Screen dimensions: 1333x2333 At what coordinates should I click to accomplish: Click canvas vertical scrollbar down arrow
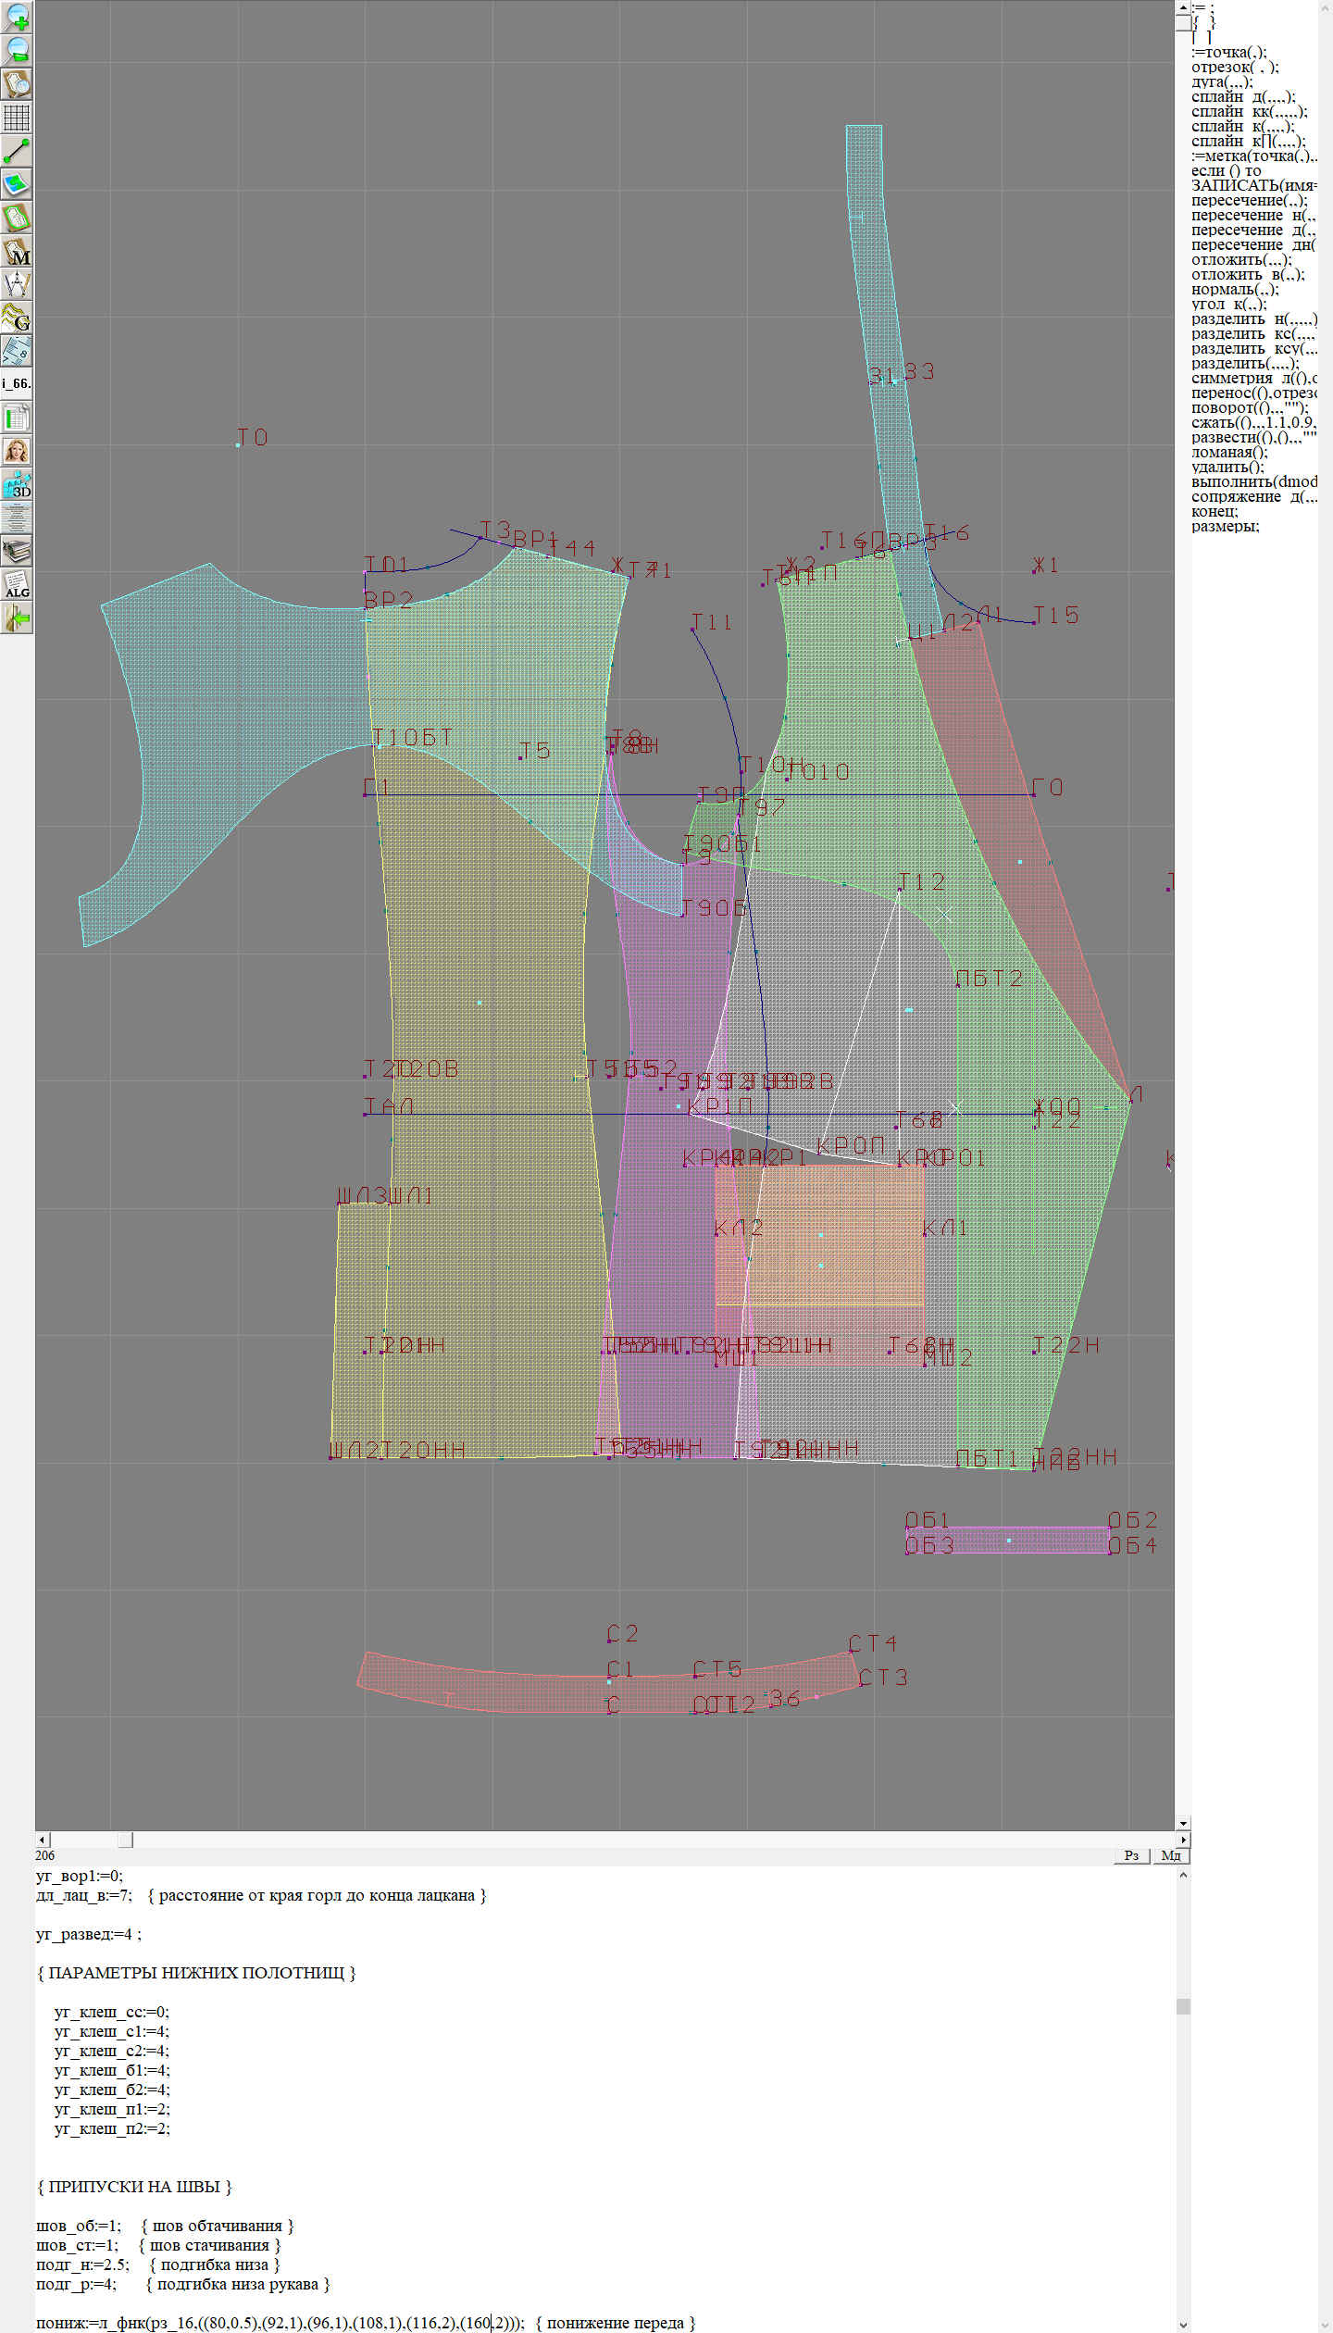pos(1183,1824)
